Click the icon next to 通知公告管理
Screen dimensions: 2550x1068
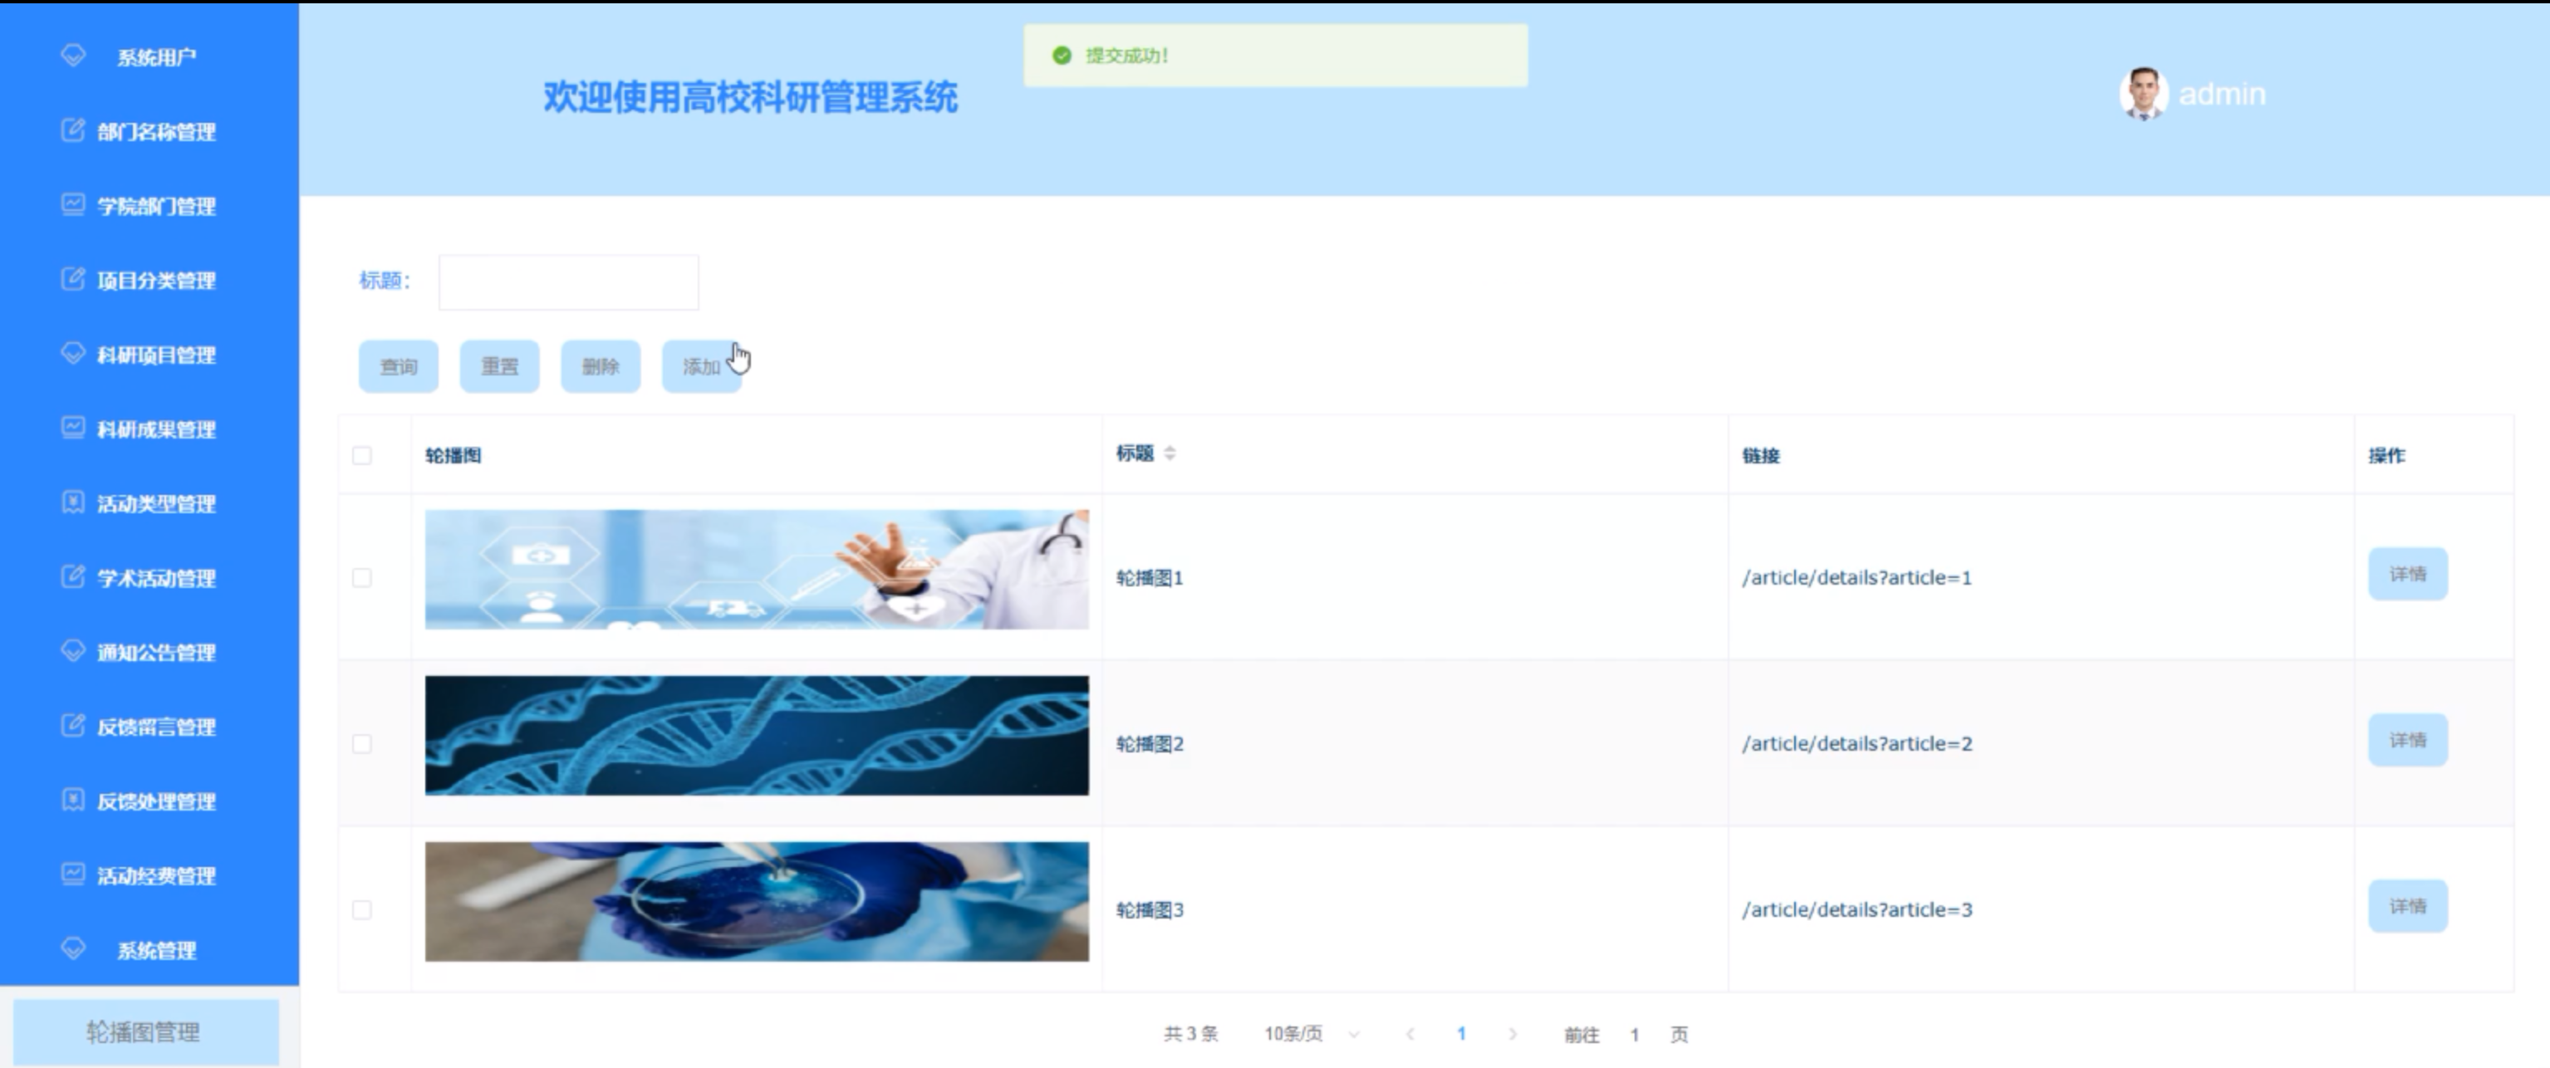click(x=72, y=650)
